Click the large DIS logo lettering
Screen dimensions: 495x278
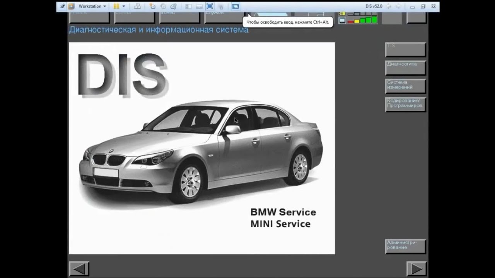click(123, 75)
